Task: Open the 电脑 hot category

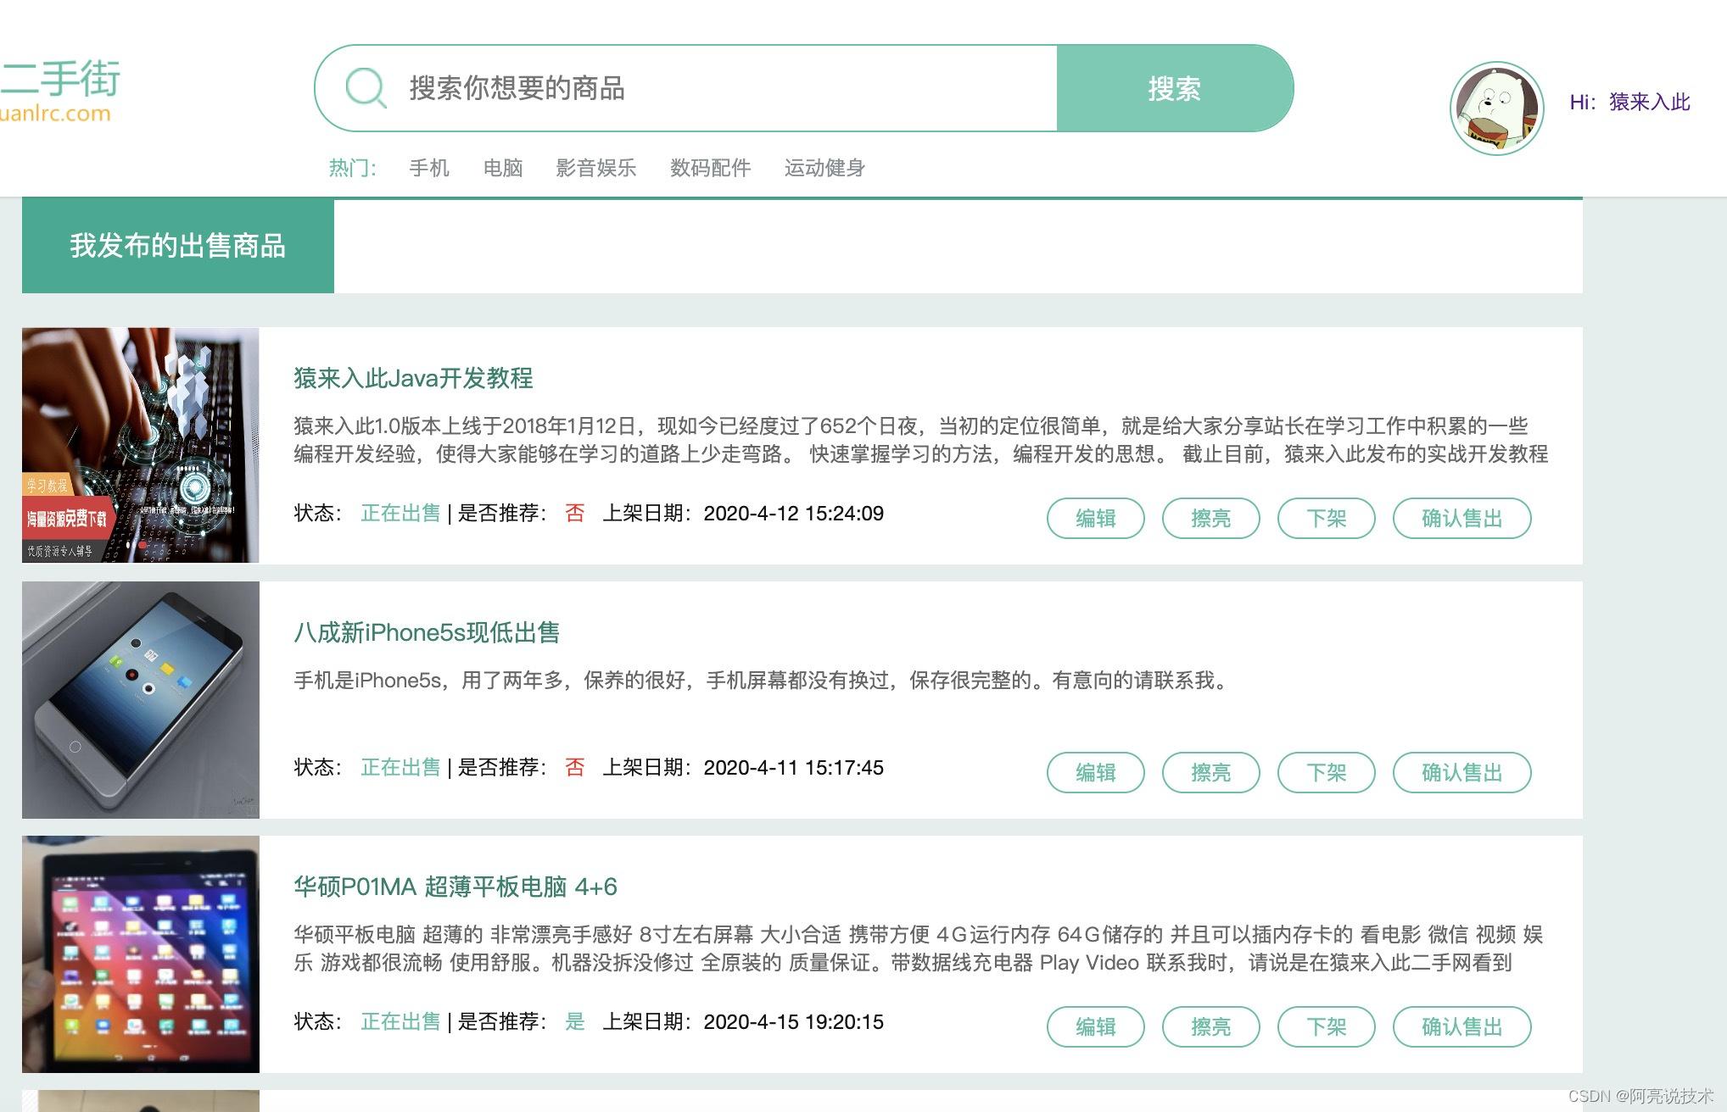Action: click(503, 168)
